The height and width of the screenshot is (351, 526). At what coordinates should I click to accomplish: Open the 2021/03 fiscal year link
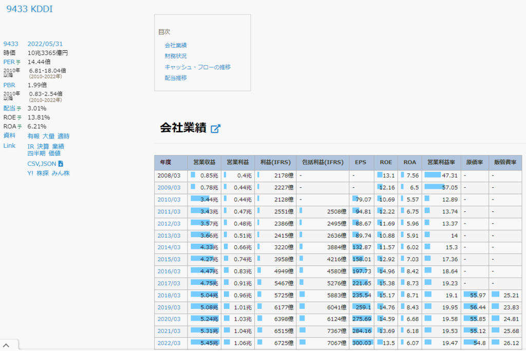click(x=168, y=331)
